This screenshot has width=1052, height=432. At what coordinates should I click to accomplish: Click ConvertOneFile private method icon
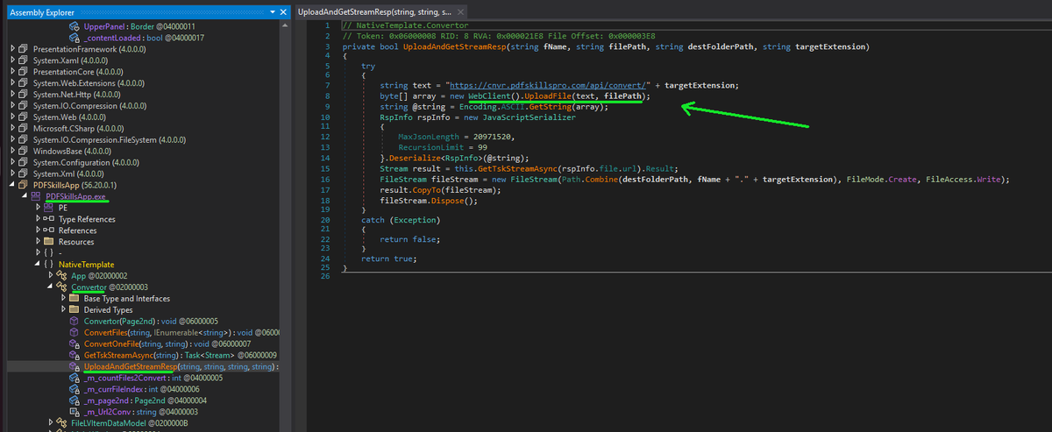pyautogui.click(x=75, y=343)
